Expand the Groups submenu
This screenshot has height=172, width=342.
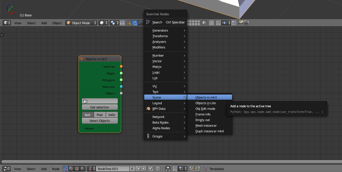pos(165,136)
